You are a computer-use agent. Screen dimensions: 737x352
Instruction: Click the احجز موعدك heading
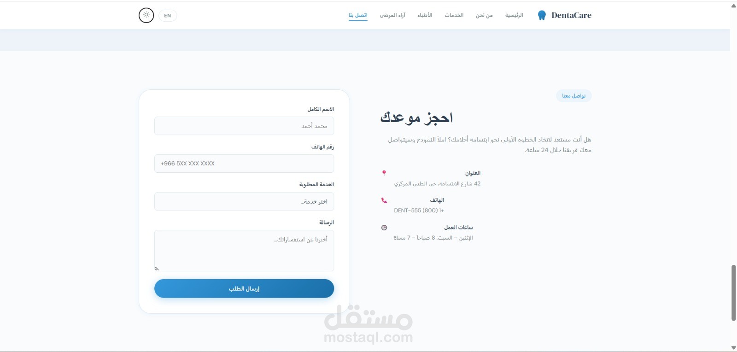pos(416,118)
